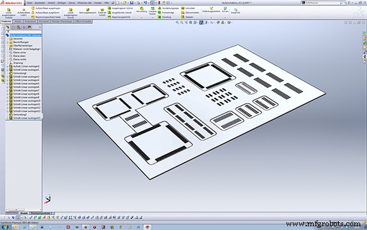Open ConfigurationManager tab icon
Viewport: 367px width, 230px height.
(x=18, y=28)
